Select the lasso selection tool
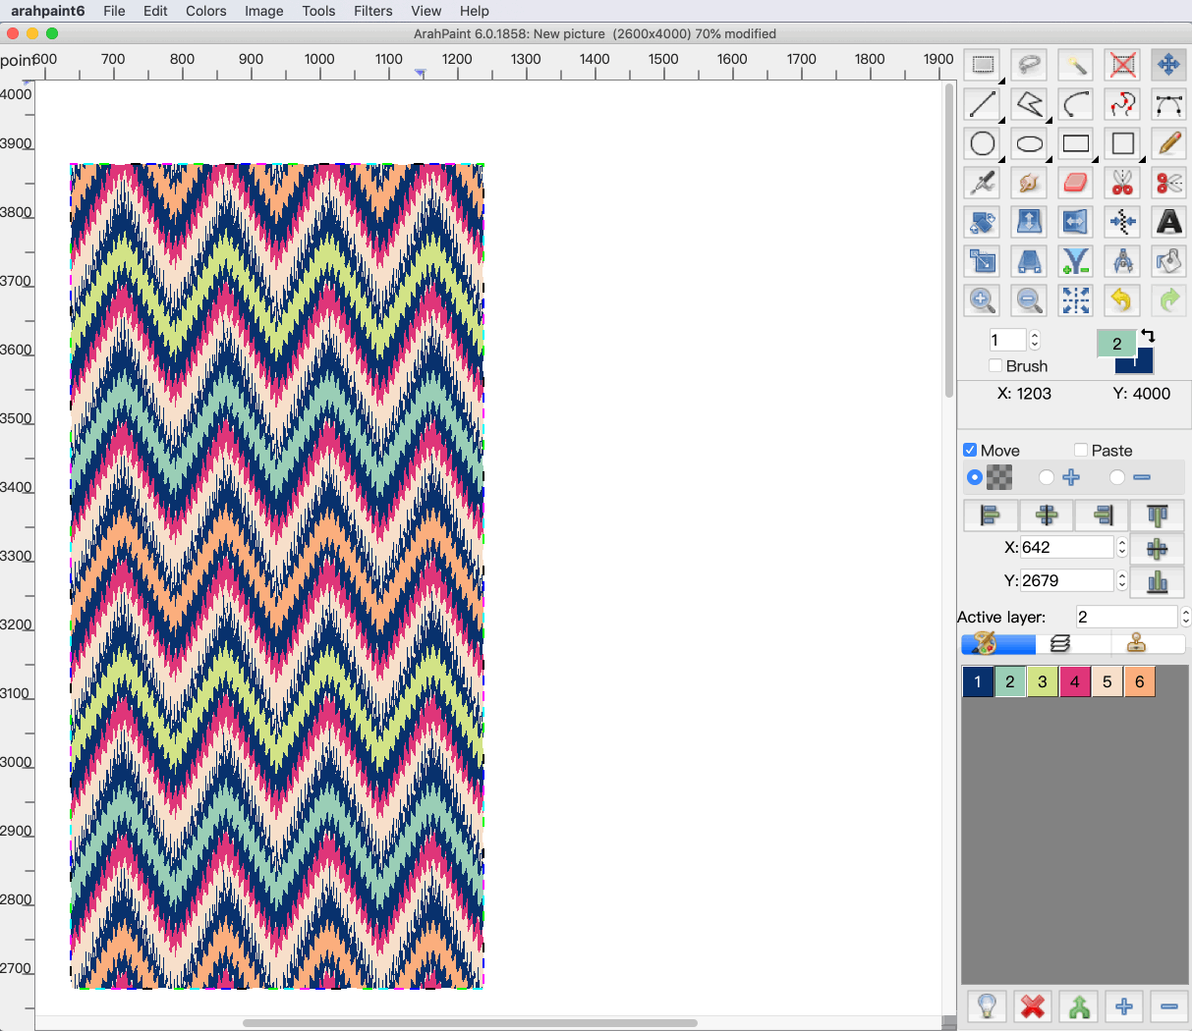 (x=1029, y=65)
